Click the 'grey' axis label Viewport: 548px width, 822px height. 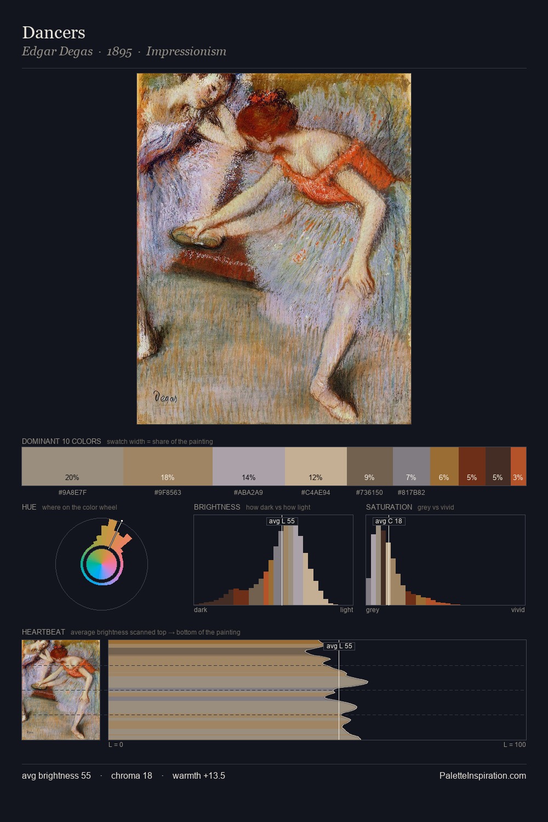[373, 610]
